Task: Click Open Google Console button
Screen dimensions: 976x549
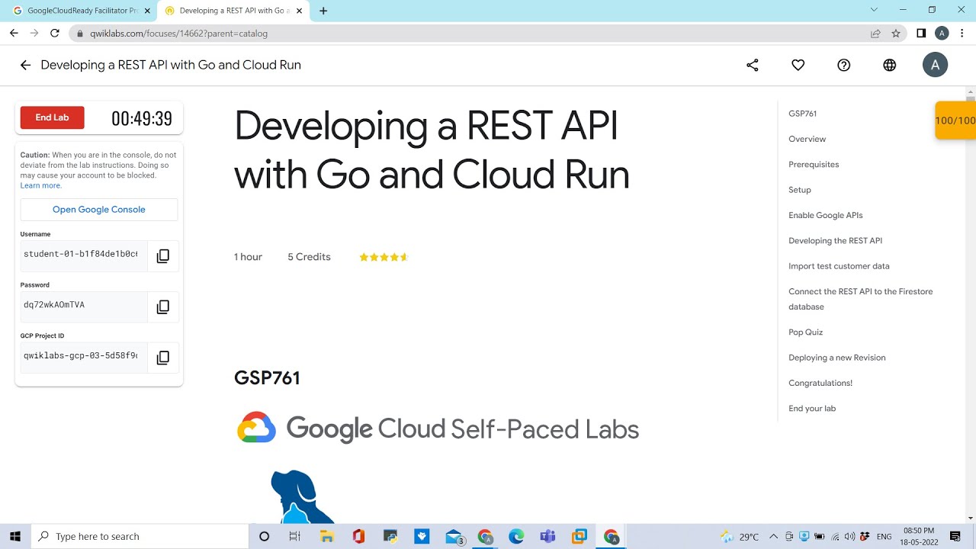Action: (99, 210)
